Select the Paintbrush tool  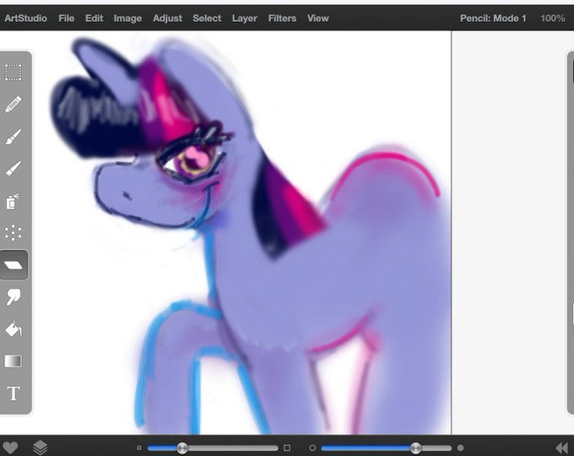pos(14,137)
